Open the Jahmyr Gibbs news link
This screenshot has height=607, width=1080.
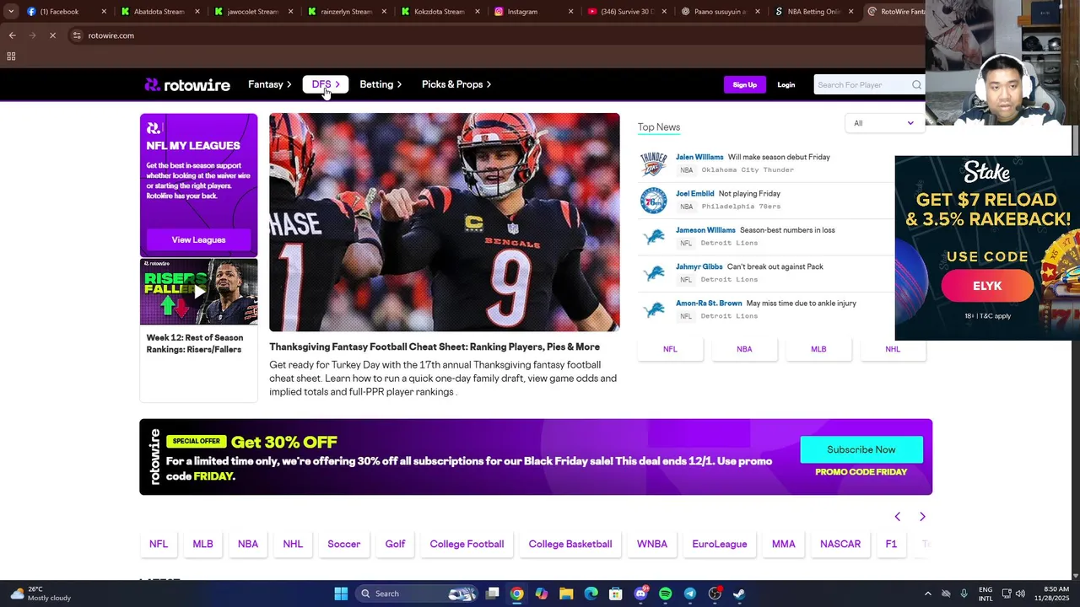pos(699,266)
